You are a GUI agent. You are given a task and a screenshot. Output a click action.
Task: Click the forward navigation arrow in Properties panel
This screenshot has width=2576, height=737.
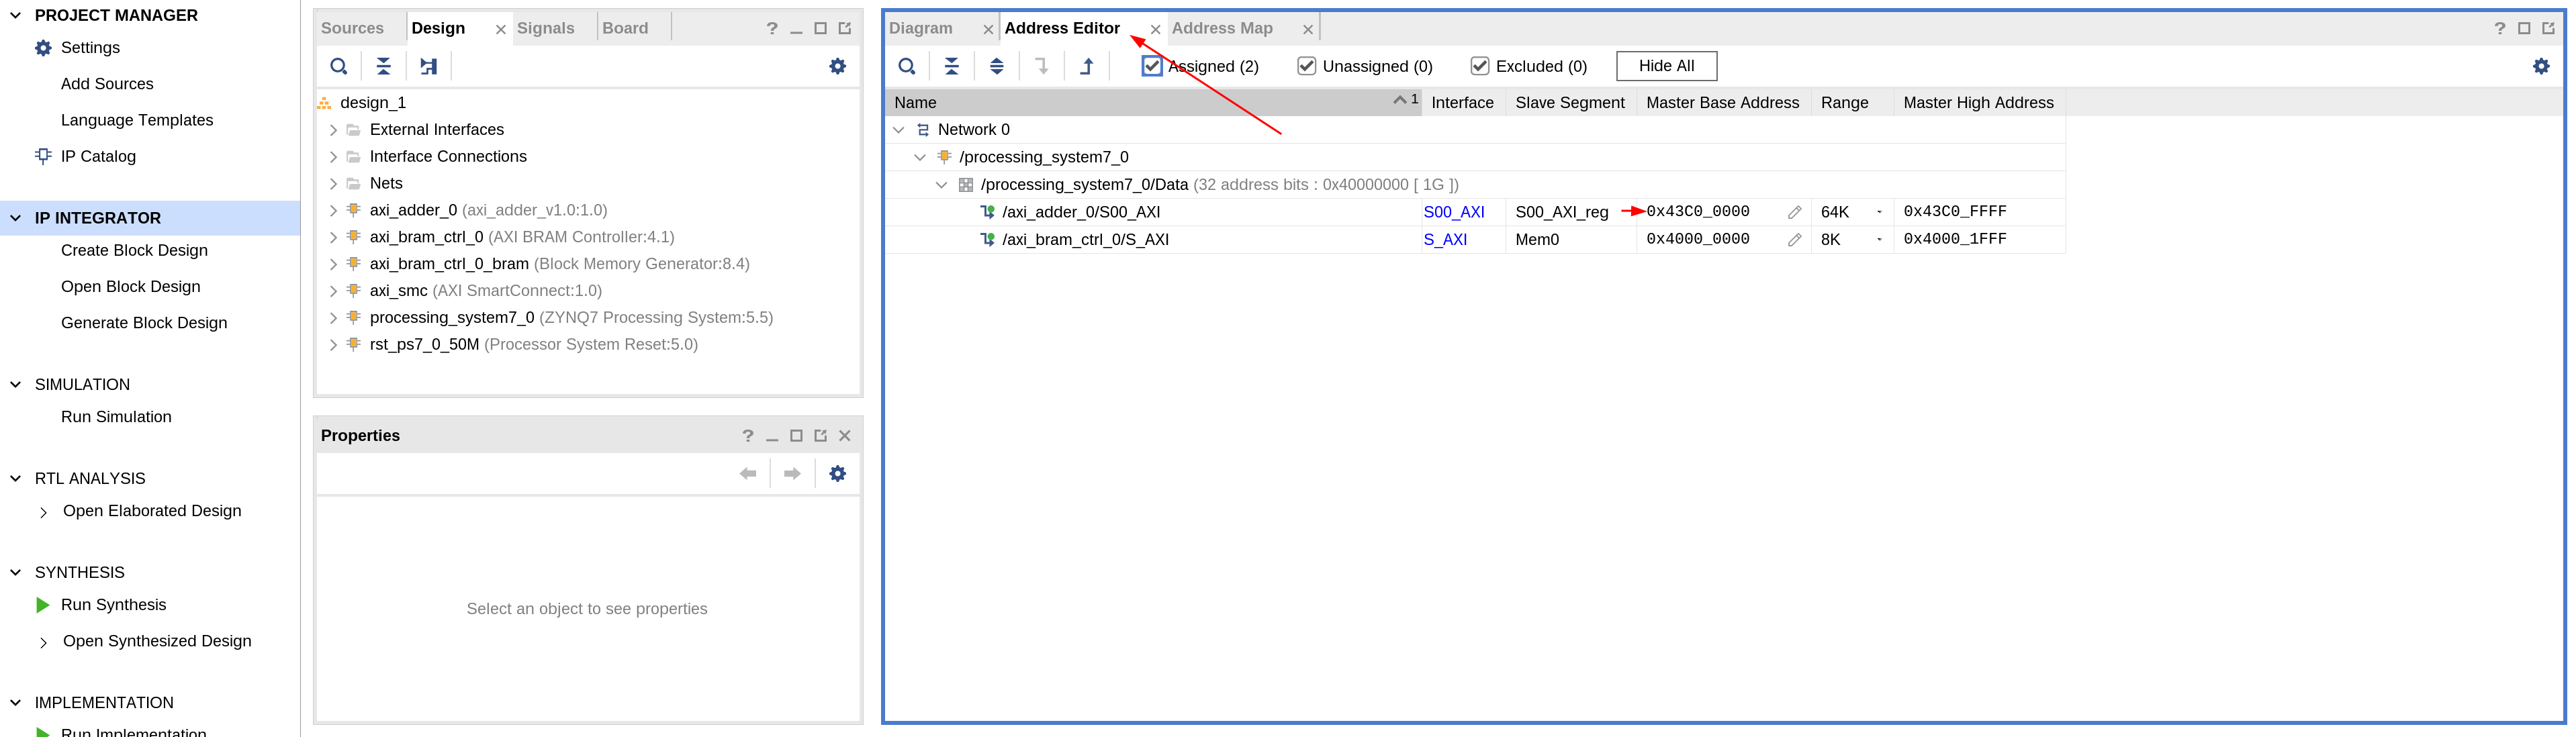[792, 473]
